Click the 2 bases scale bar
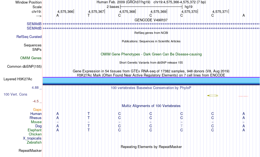Screen dimensions: 260x157 [151, 7]
